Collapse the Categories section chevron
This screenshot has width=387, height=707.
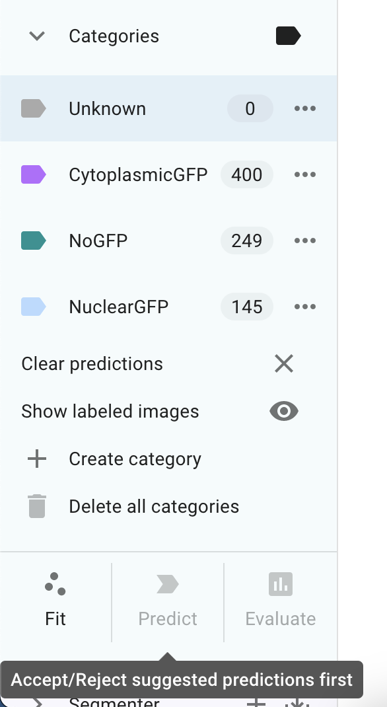coord(36,36)
